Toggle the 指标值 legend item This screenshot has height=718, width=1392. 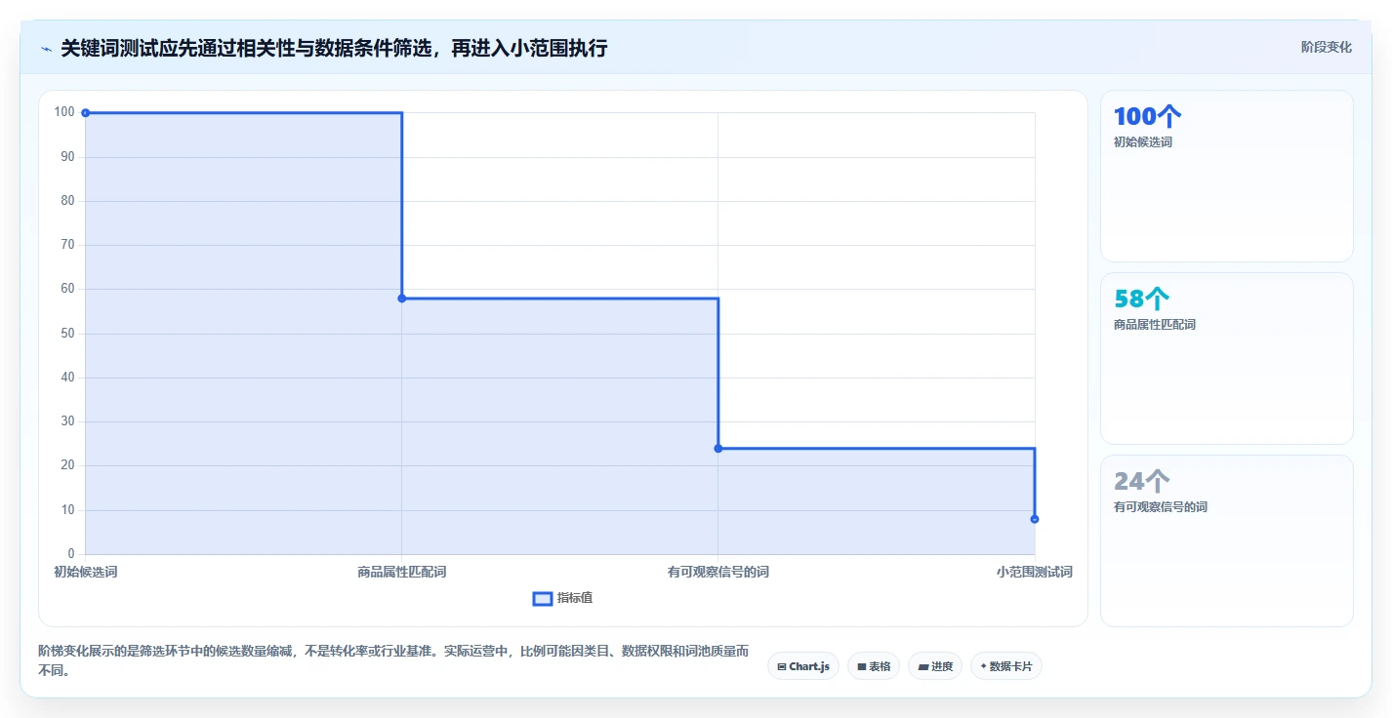(x=562, y=598)
